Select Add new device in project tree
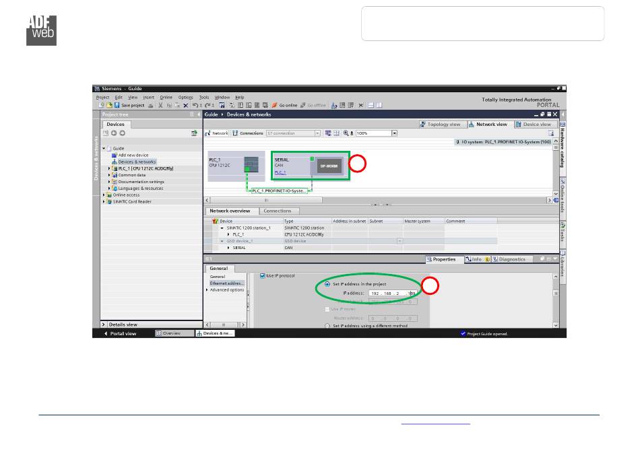 point(130,156)
